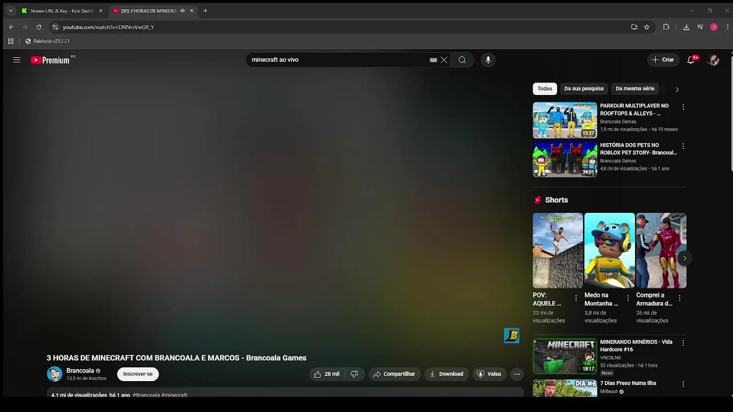Screen dimensions: 733x412
Task: Open Brancoala channel name link
Action: 80,371
